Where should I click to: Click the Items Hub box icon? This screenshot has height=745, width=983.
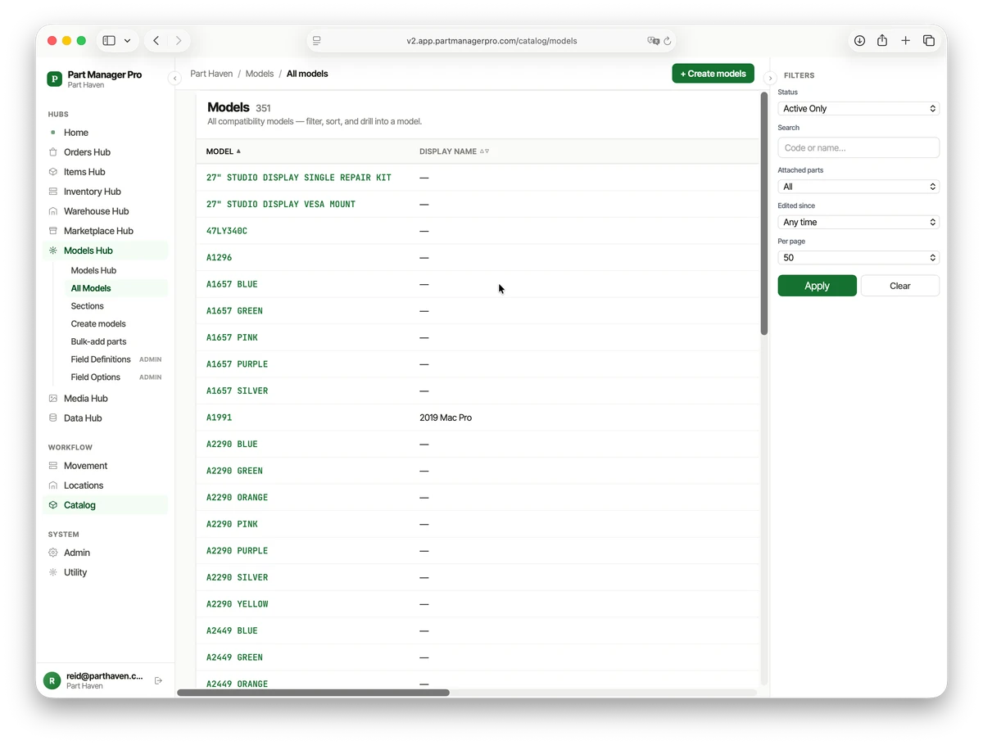tap(53, 172)
